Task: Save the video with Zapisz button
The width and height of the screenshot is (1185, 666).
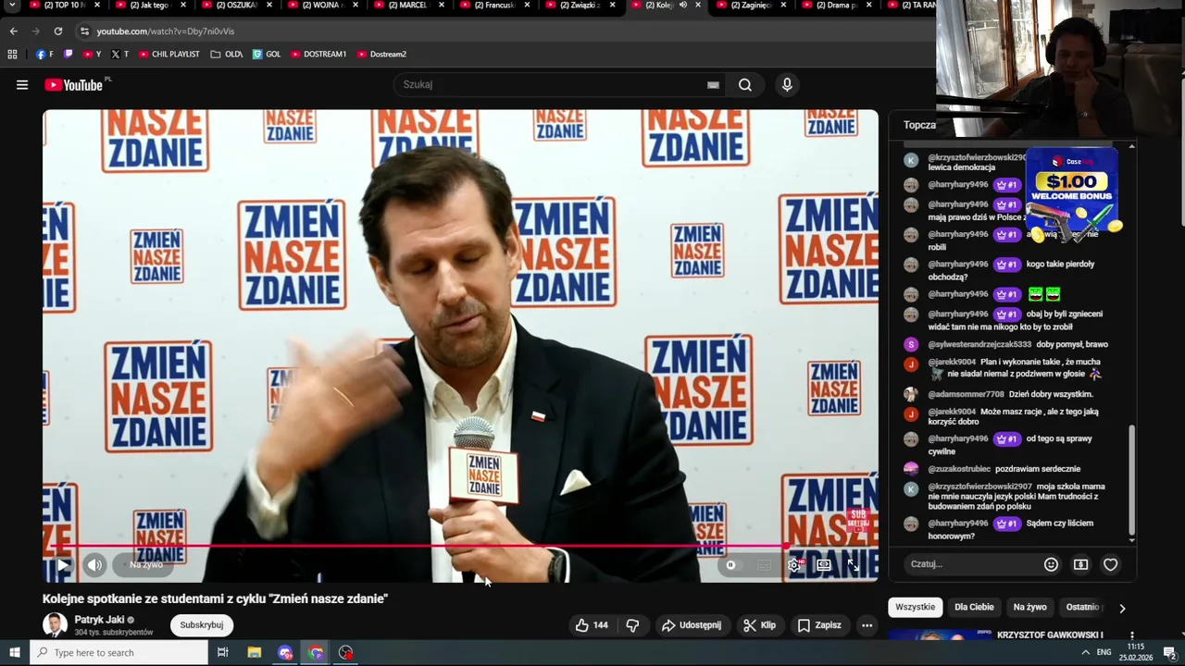Action: [x=819, y=625]
